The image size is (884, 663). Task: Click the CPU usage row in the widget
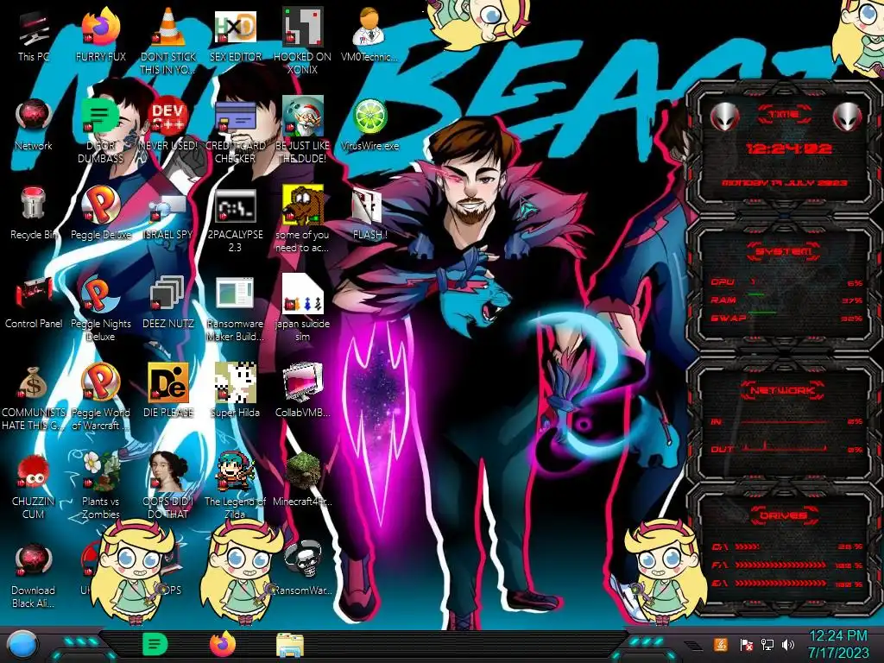pos(786,282)
